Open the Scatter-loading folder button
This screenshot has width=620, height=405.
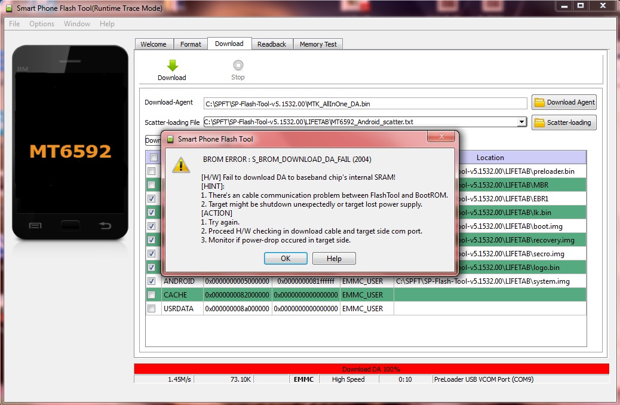pos(564,122)
